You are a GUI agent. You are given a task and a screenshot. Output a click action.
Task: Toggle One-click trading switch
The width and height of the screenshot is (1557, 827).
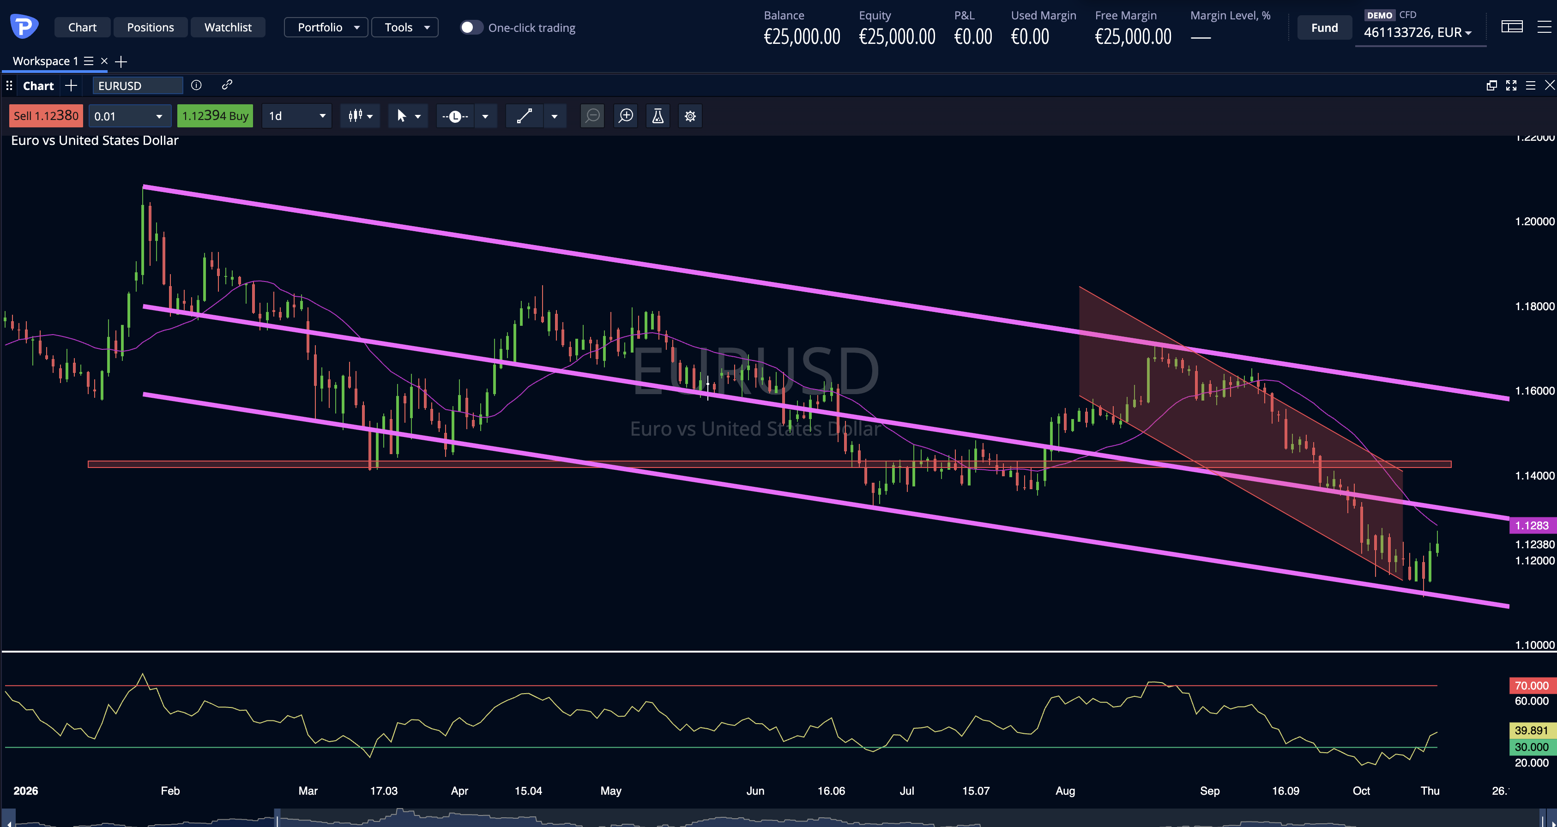[x=471, y=28]
